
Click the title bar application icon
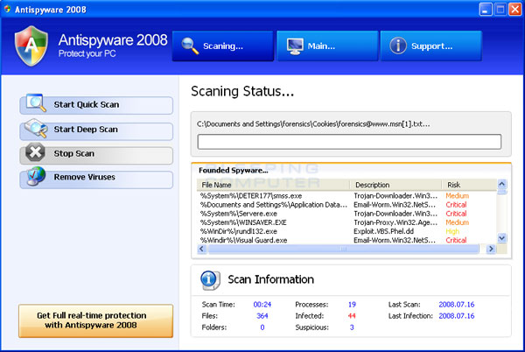click(7, 9)
